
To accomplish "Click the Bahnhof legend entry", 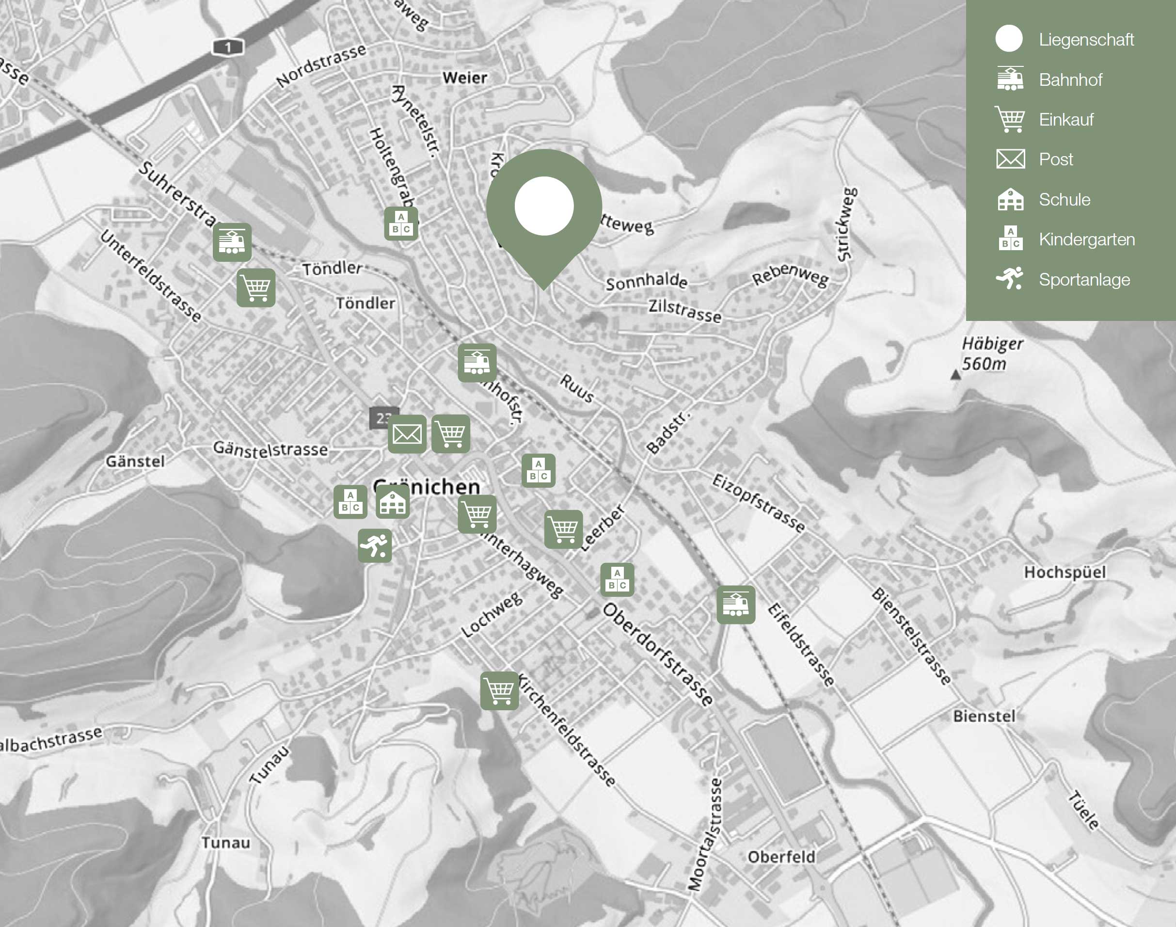I will pos(1070,80).
